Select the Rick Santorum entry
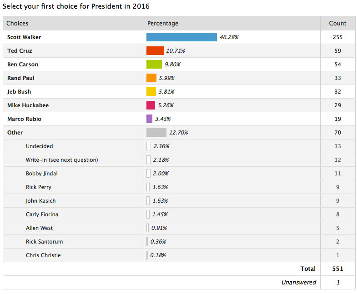357x294 pixels. click(x=45, y=242)
